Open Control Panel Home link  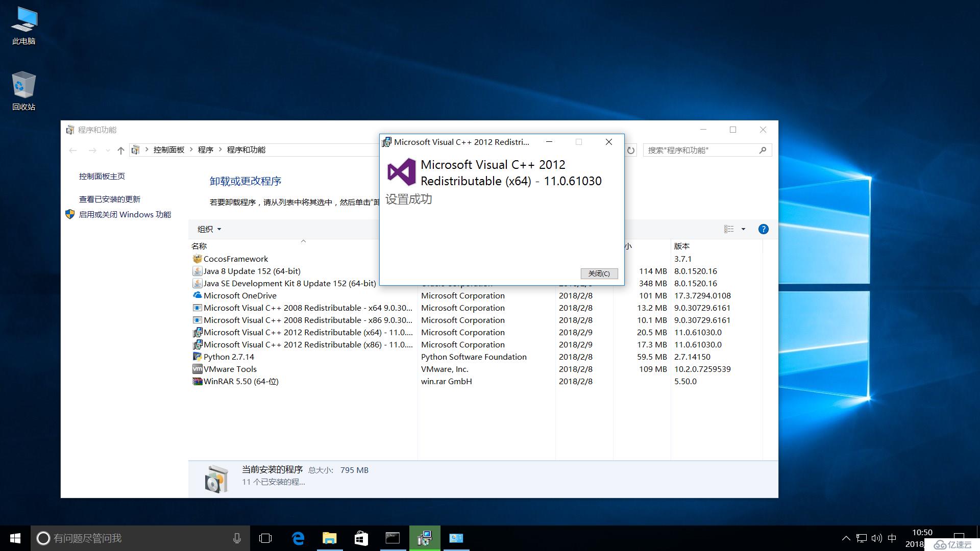pos(102,176)
